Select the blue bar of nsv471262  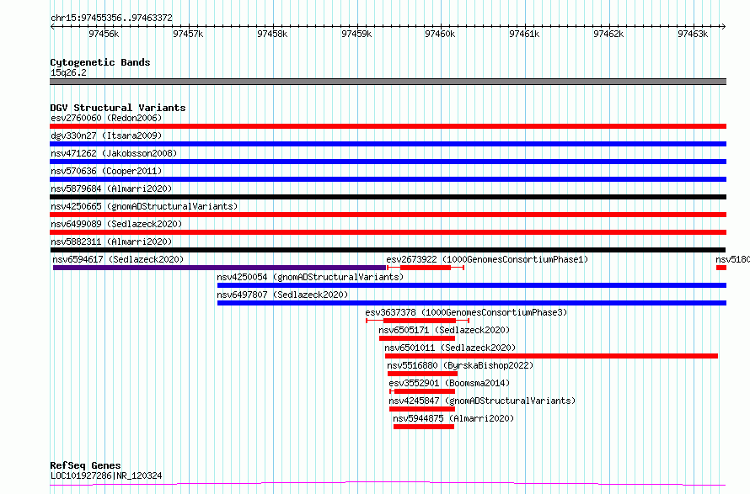pos(388,162)
